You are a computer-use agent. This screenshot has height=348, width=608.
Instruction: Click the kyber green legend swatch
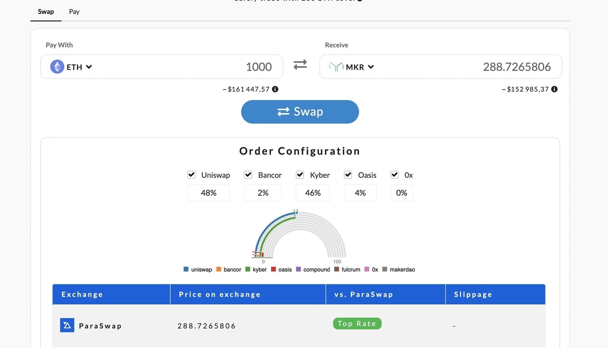[x=247, y=269]
